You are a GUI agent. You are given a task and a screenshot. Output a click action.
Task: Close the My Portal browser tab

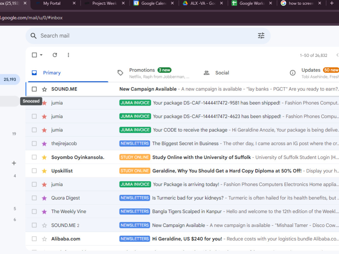click(74, 3)
